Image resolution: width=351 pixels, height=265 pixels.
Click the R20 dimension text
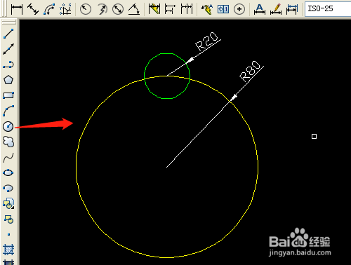tap(206, 41)
